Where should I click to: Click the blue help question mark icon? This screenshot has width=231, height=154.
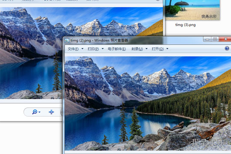pos(227,48)
